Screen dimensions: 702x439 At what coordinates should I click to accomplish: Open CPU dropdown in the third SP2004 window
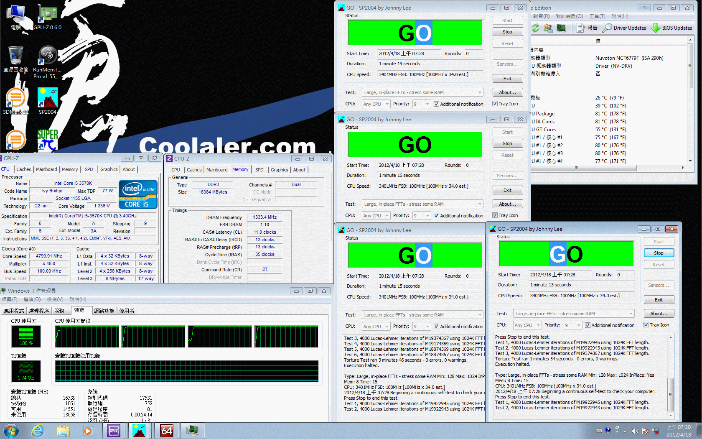pos(376,327)
